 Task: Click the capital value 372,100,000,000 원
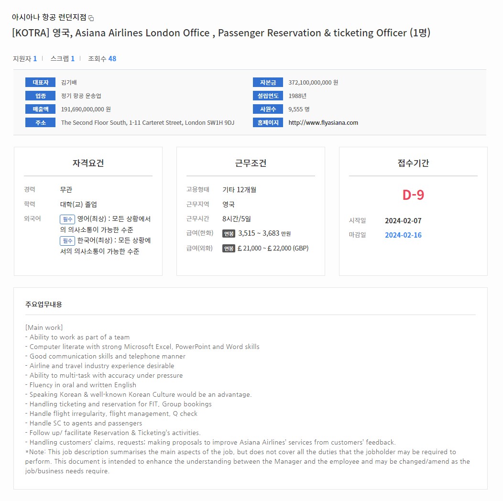point(313,82)
